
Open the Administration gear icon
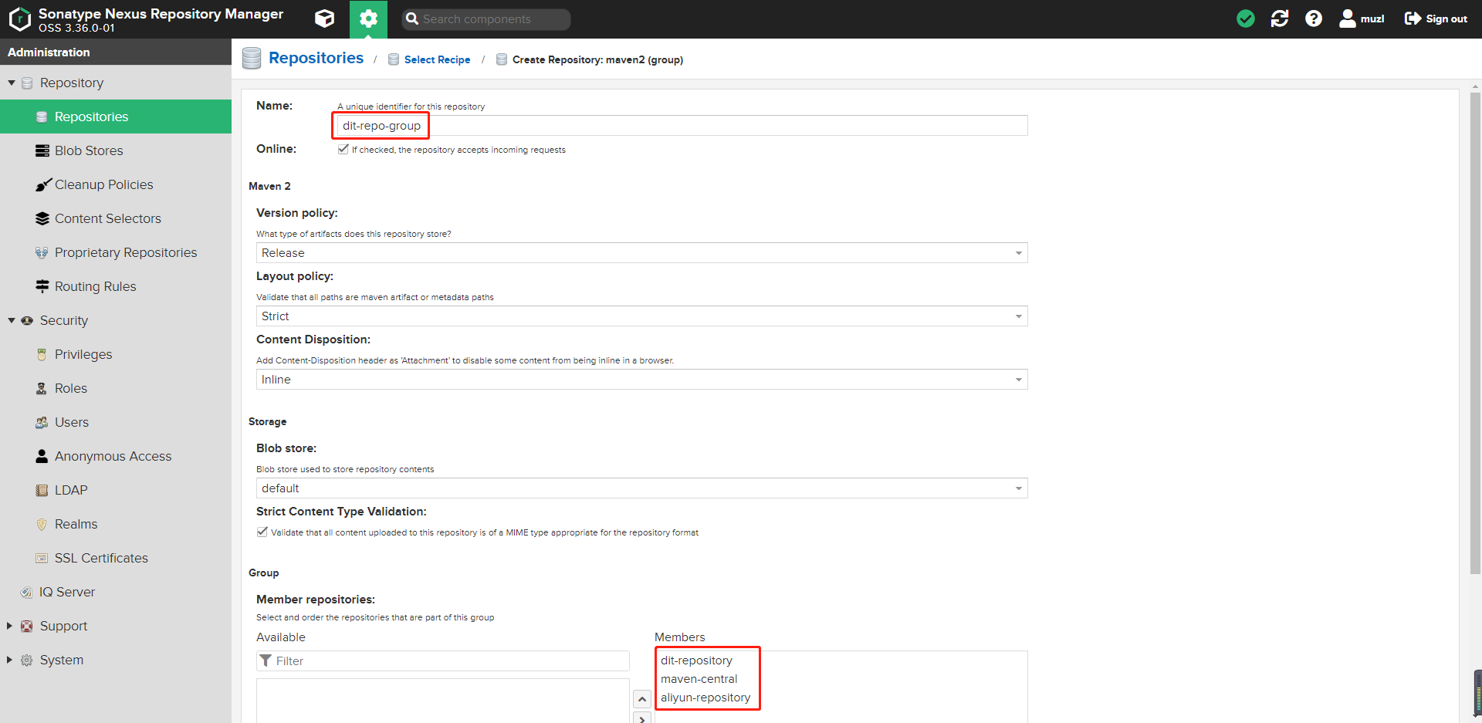[x=368, y=19]
